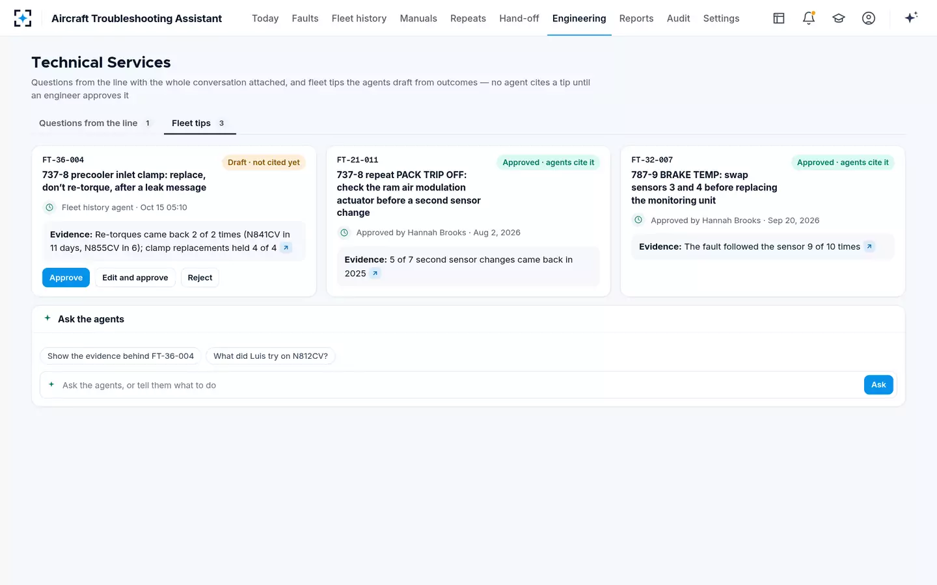937x585 pixels.
Task: Click the Approved badge on FT-32-007
Action: coord(843,162)
